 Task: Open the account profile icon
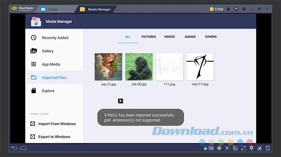(x=236, y=9)
